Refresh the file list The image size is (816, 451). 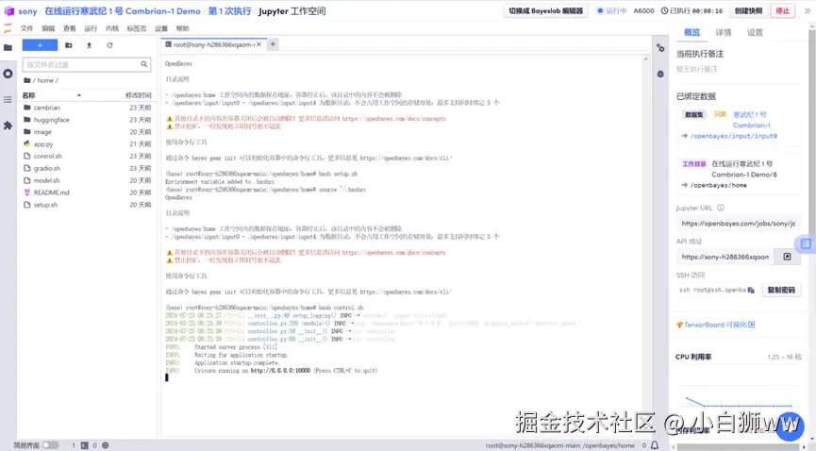tap(109, 45)
